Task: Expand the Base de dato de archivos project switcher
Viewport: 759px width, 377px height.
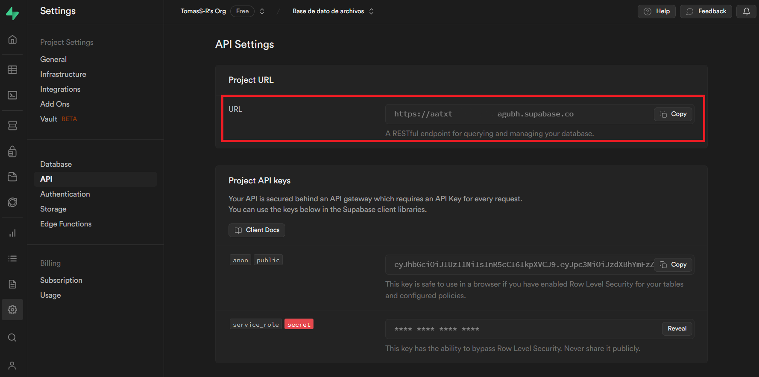Action: [371, 12]
